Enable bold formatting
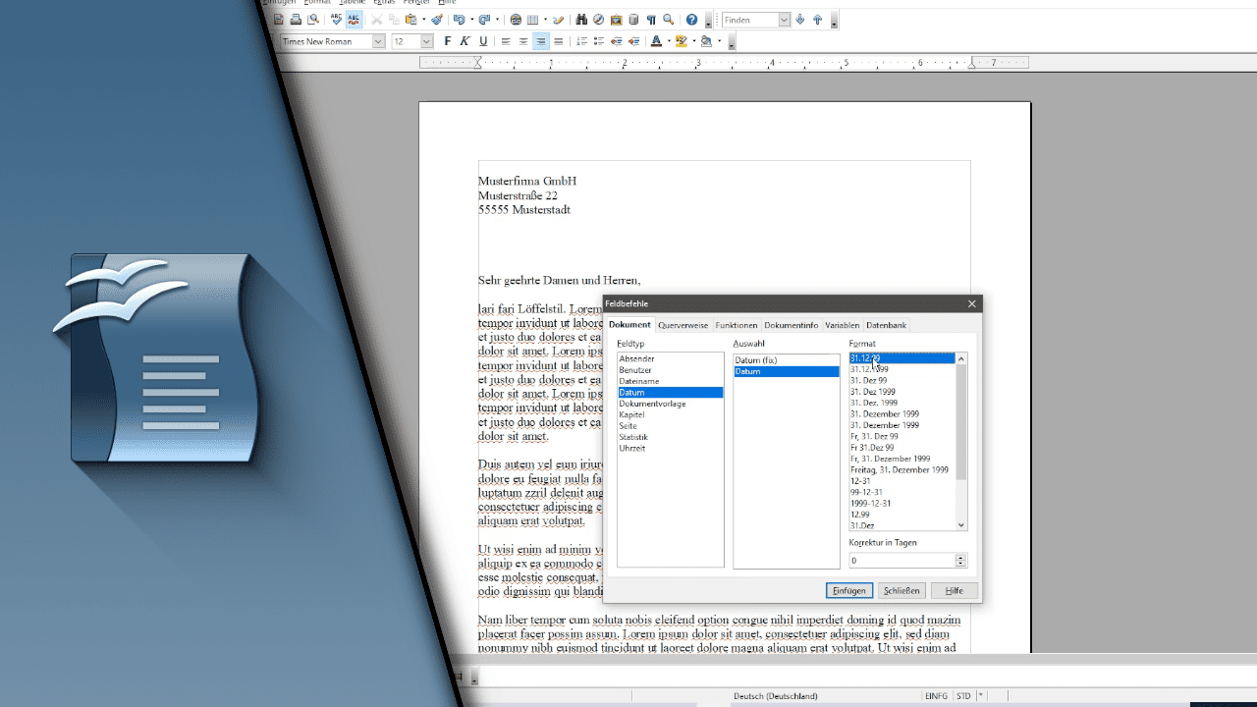1257x707 pixels. (x=448, y=40)
